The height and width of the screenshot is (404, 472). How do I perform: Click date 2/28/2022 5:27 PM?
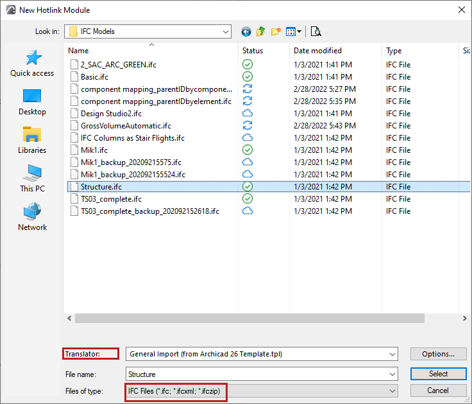click(x=324, y=89)
